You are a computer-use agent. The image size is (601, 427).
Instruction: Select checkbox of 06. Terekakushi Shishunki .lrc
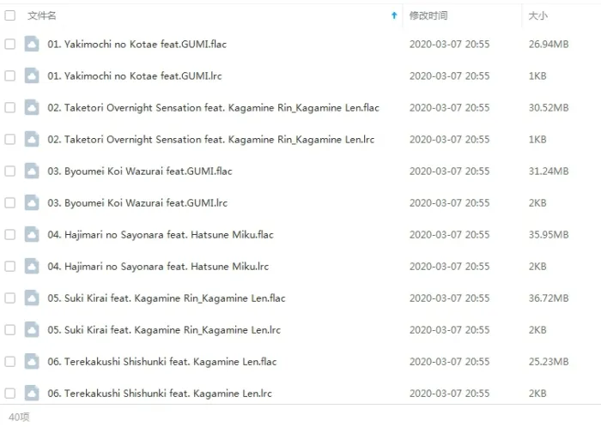[x=10, y=394]
